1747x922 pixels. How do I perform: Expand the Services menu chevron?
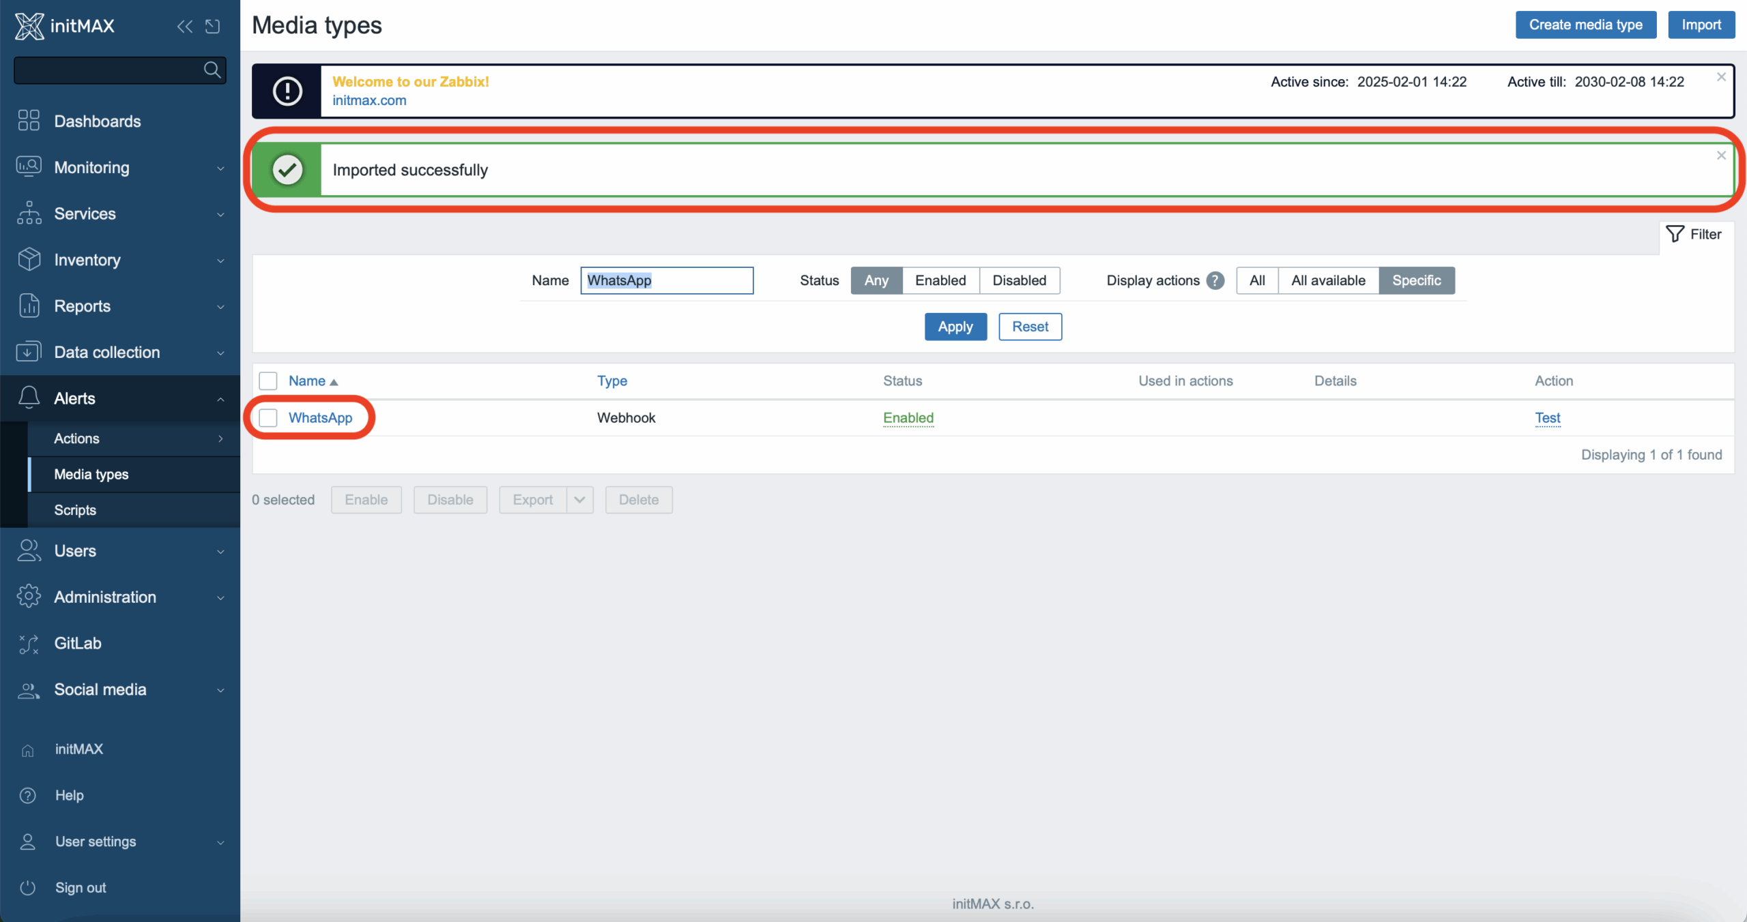pos(220,214)
